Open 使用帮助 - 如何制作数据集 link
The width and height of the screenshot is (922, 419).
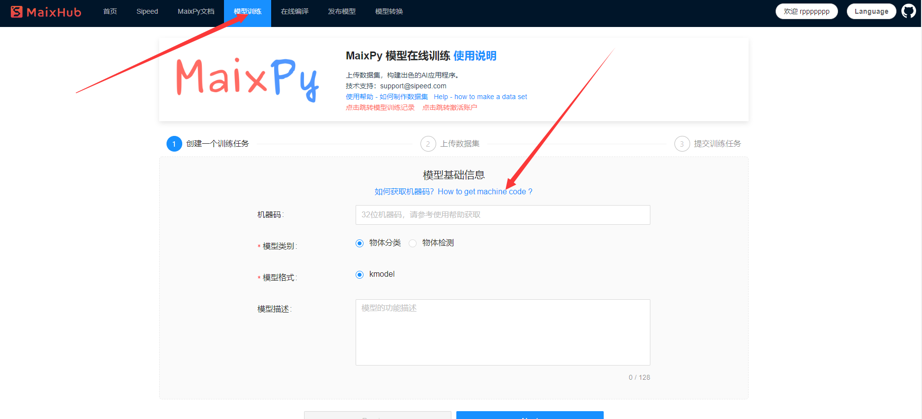pos(387,97)
